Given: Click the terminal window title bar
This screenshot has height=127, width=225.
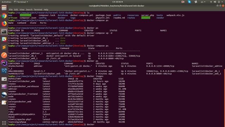Looking at the screenshot, I should (116, 6).
